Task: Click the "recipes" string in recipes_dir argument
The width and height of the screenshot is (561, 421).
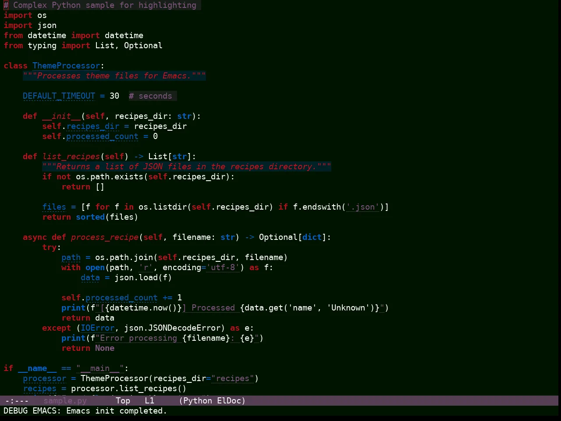Action: coord(232,378)
